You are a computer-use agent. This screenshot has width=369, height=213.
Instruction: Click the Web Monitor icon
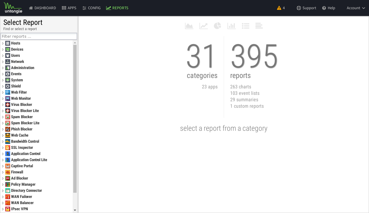click(x=8, y=98)
